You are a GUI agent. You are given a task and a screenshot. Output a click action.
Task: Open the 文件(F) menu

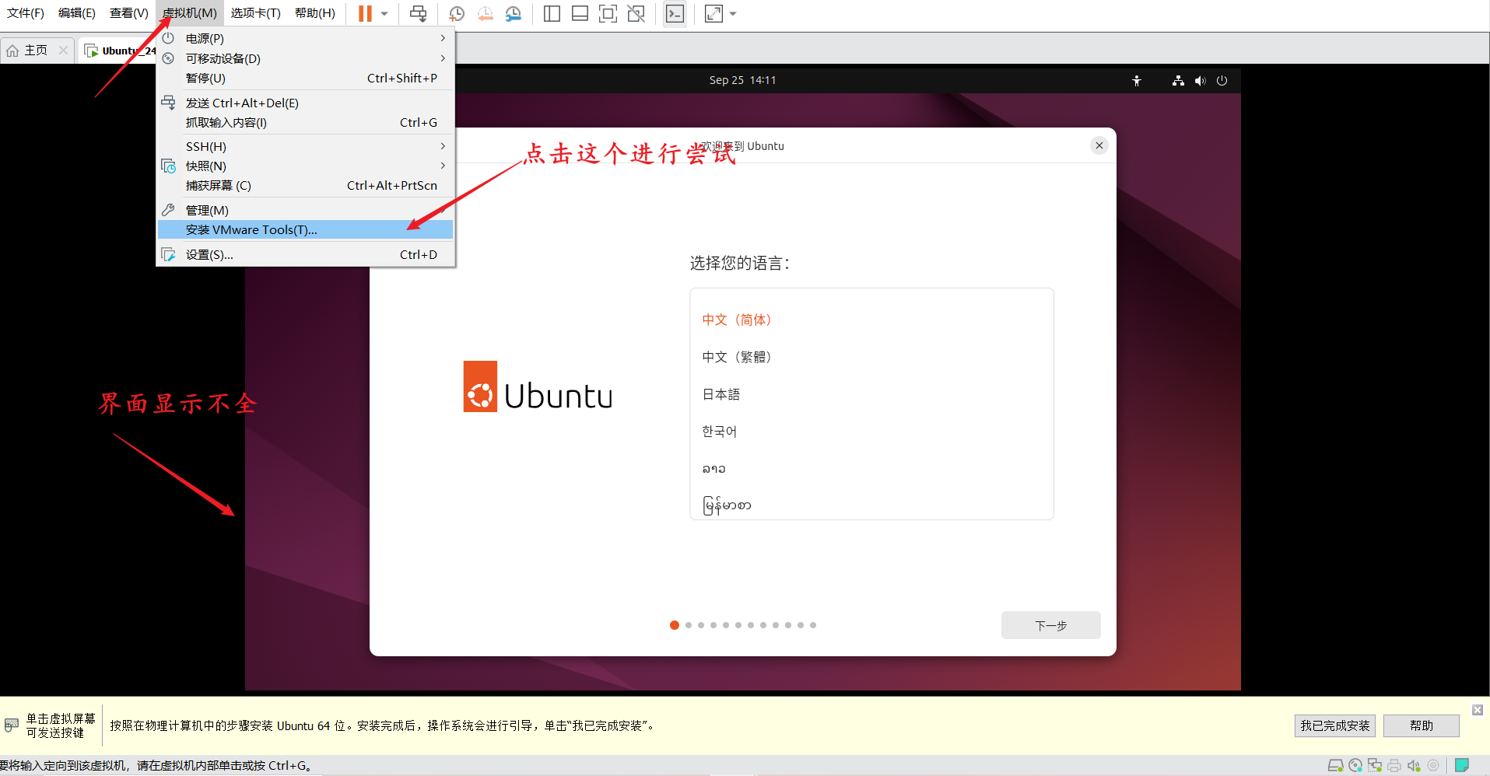(x=26, y=13)
